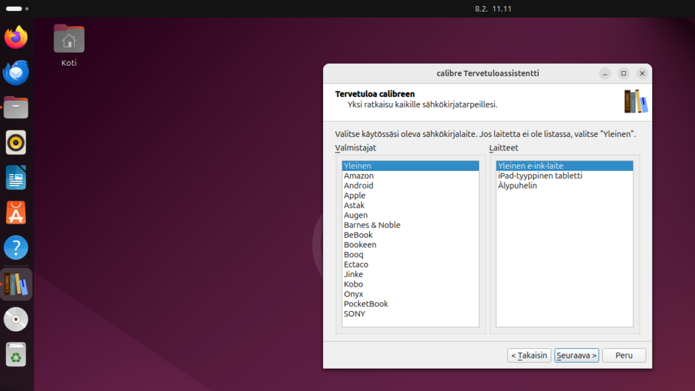Select Barnes & Noble manufacturer entry
This screenshot has width=695, height=391.
point(372,225)
